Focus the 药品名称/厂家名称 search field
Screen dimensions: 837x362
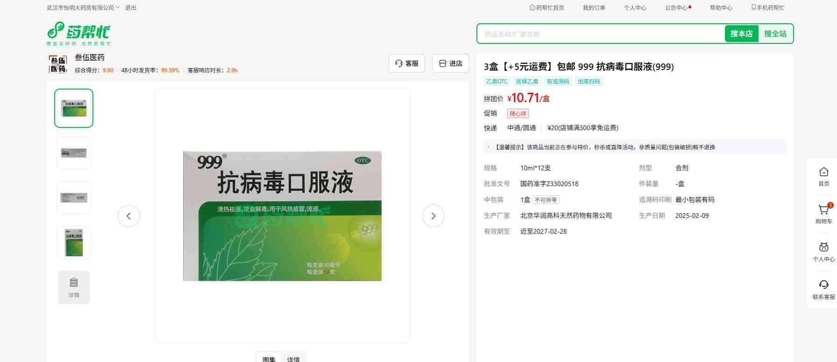(600, 34)
